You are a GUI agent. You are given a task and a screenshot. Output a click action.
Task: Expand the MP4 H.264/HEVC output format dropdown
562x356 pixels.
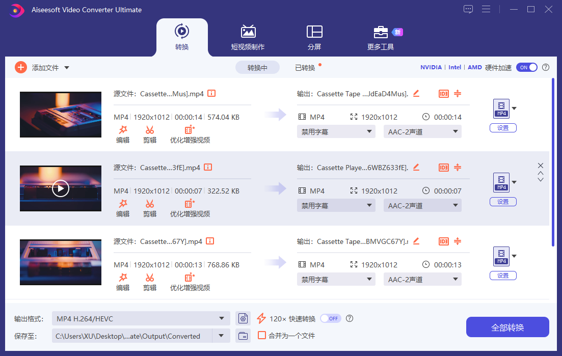221,319
